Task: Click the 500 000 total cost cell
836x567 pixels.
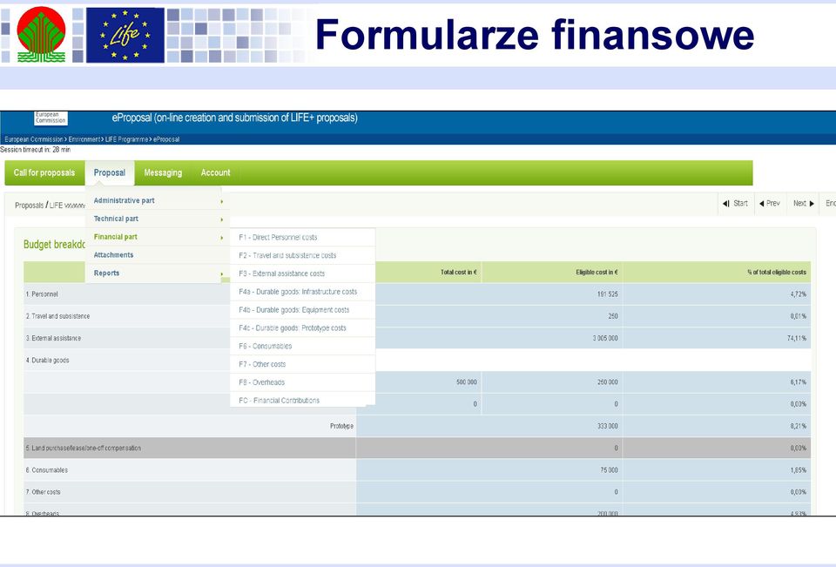Action: [x=467, y=381]
